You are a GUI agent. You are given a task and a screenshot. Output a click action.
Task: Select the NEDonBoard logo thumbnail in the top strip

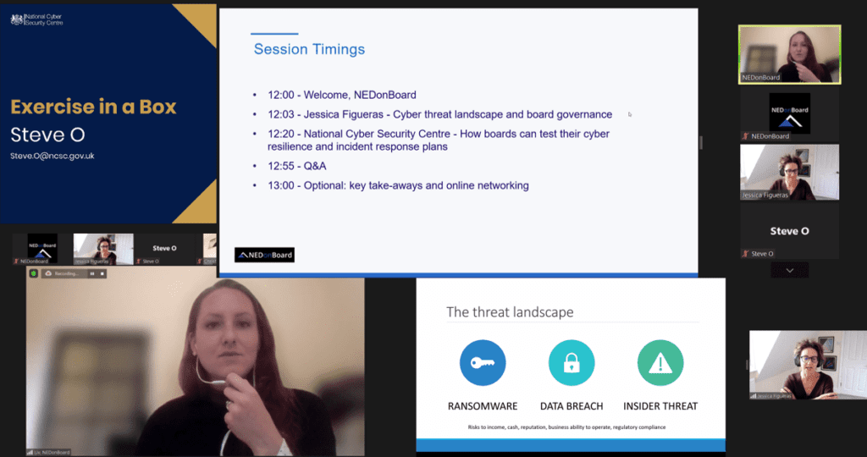[42, 249]
